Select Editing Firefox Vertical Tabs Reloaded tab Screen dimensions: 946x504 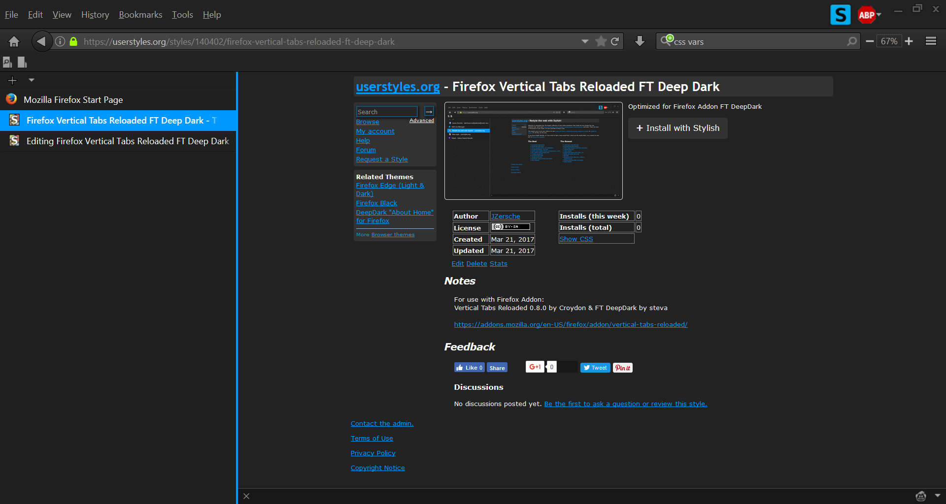click(x=118, y=141)
